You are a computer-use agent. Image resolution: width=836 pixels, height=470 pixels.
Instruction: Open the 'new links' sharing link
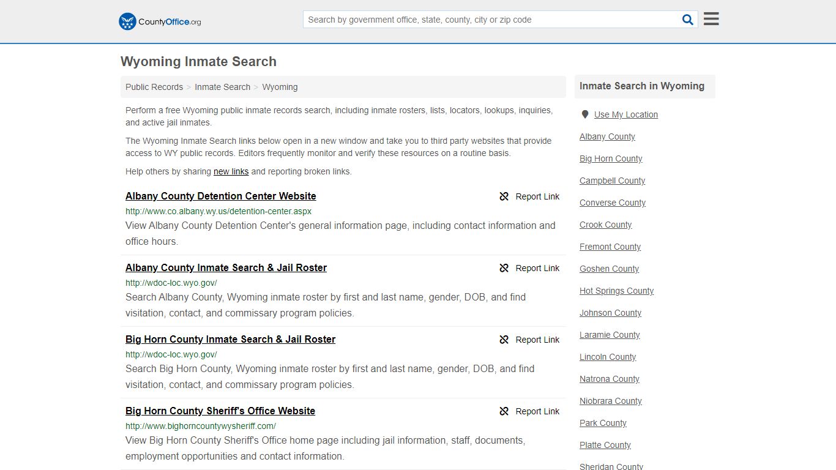(231, 171)
